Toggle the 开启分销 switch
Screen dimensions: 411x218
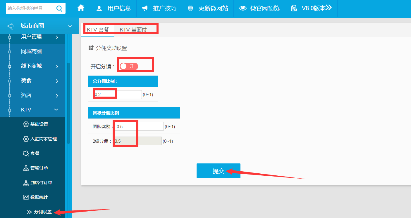[x=129, y=66]
